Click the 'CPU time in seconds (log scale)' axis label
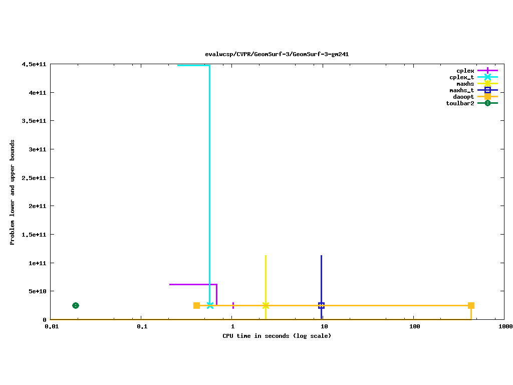The height and width of the screenshot is (385, 513). [277, 335]
